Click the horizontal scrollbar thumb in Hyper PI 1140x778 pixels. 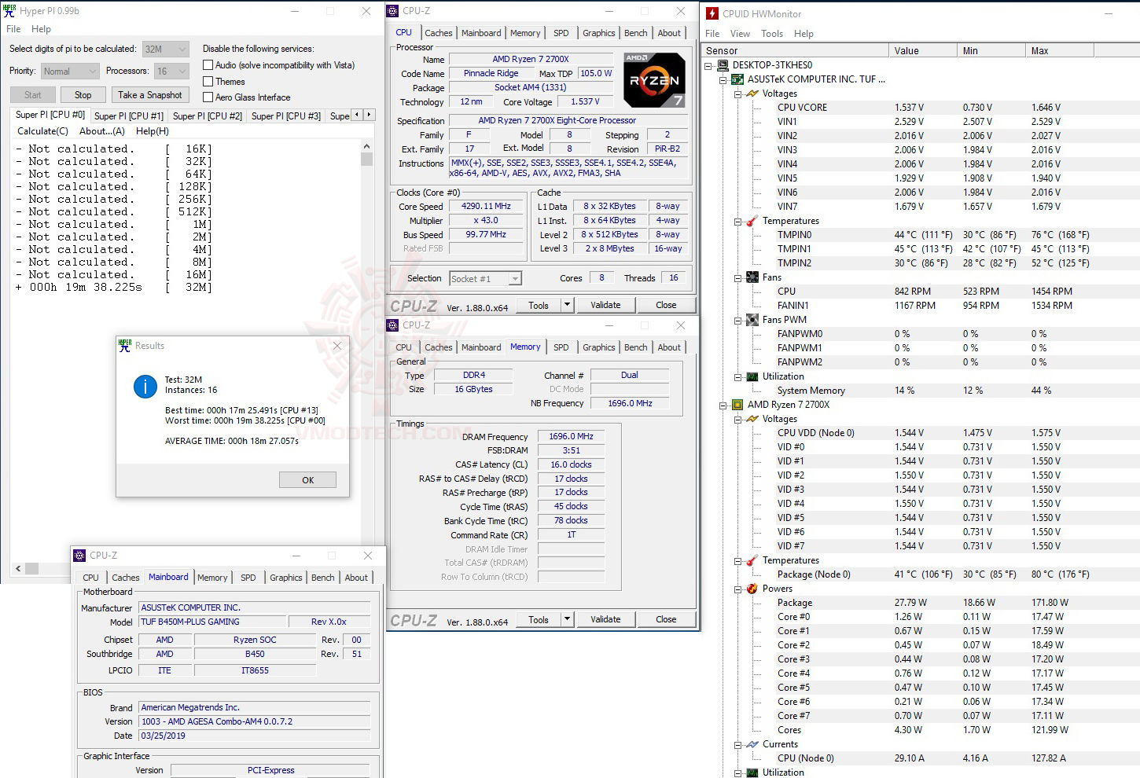click(x=31, y=568)
